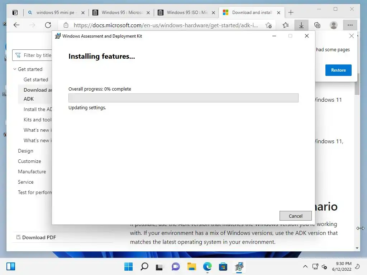
Task: Cancel the ADK installation
Action: pyautogui.click(x=296, y=216)
